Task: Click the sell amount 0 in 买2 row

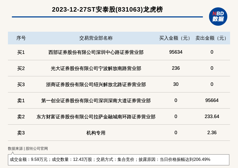Action: point(212,68)
